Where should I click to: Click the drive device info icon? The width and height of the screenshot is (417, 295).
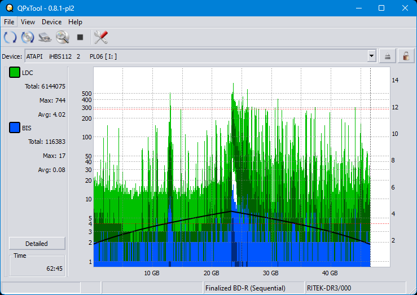45,38
